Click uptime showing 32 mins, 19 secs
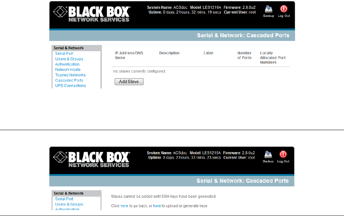The width and height of the screenshot is (344, 216). pos(185,12)
